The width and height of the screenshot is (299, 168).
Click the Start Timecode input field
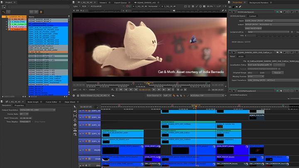[26, 118]
